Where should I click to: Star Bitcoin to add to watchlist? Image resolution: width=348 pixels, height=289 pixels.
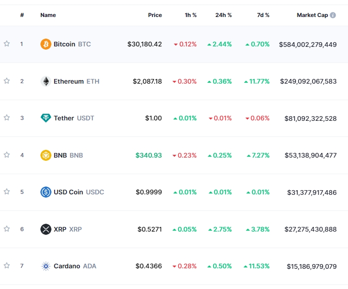coord(7,44)
